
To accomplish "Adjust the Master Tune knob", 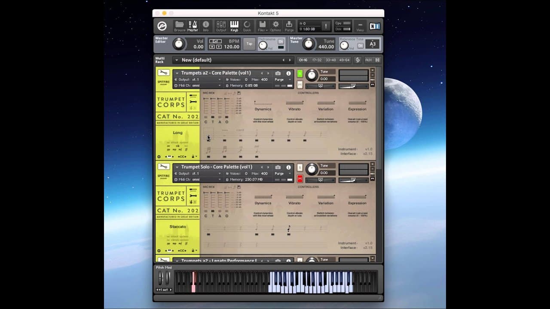I will [308, 44].
